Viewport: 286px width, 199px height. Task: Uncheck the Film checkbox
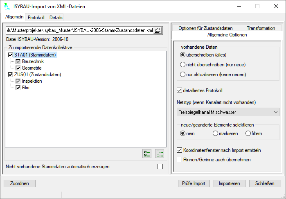coord(18,88)
